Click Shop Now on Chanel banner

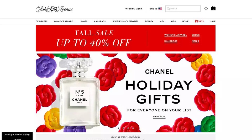pos(159,117)
